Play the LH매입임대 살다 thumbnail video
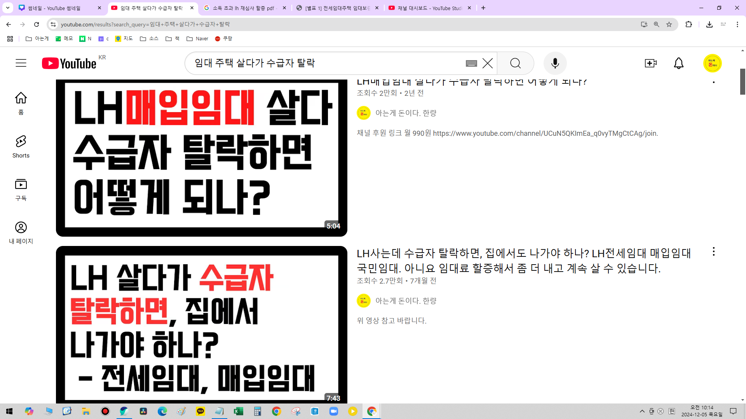The height and width of the screenshot is (419, 746). pyautogui.click(x=202, y=158)
